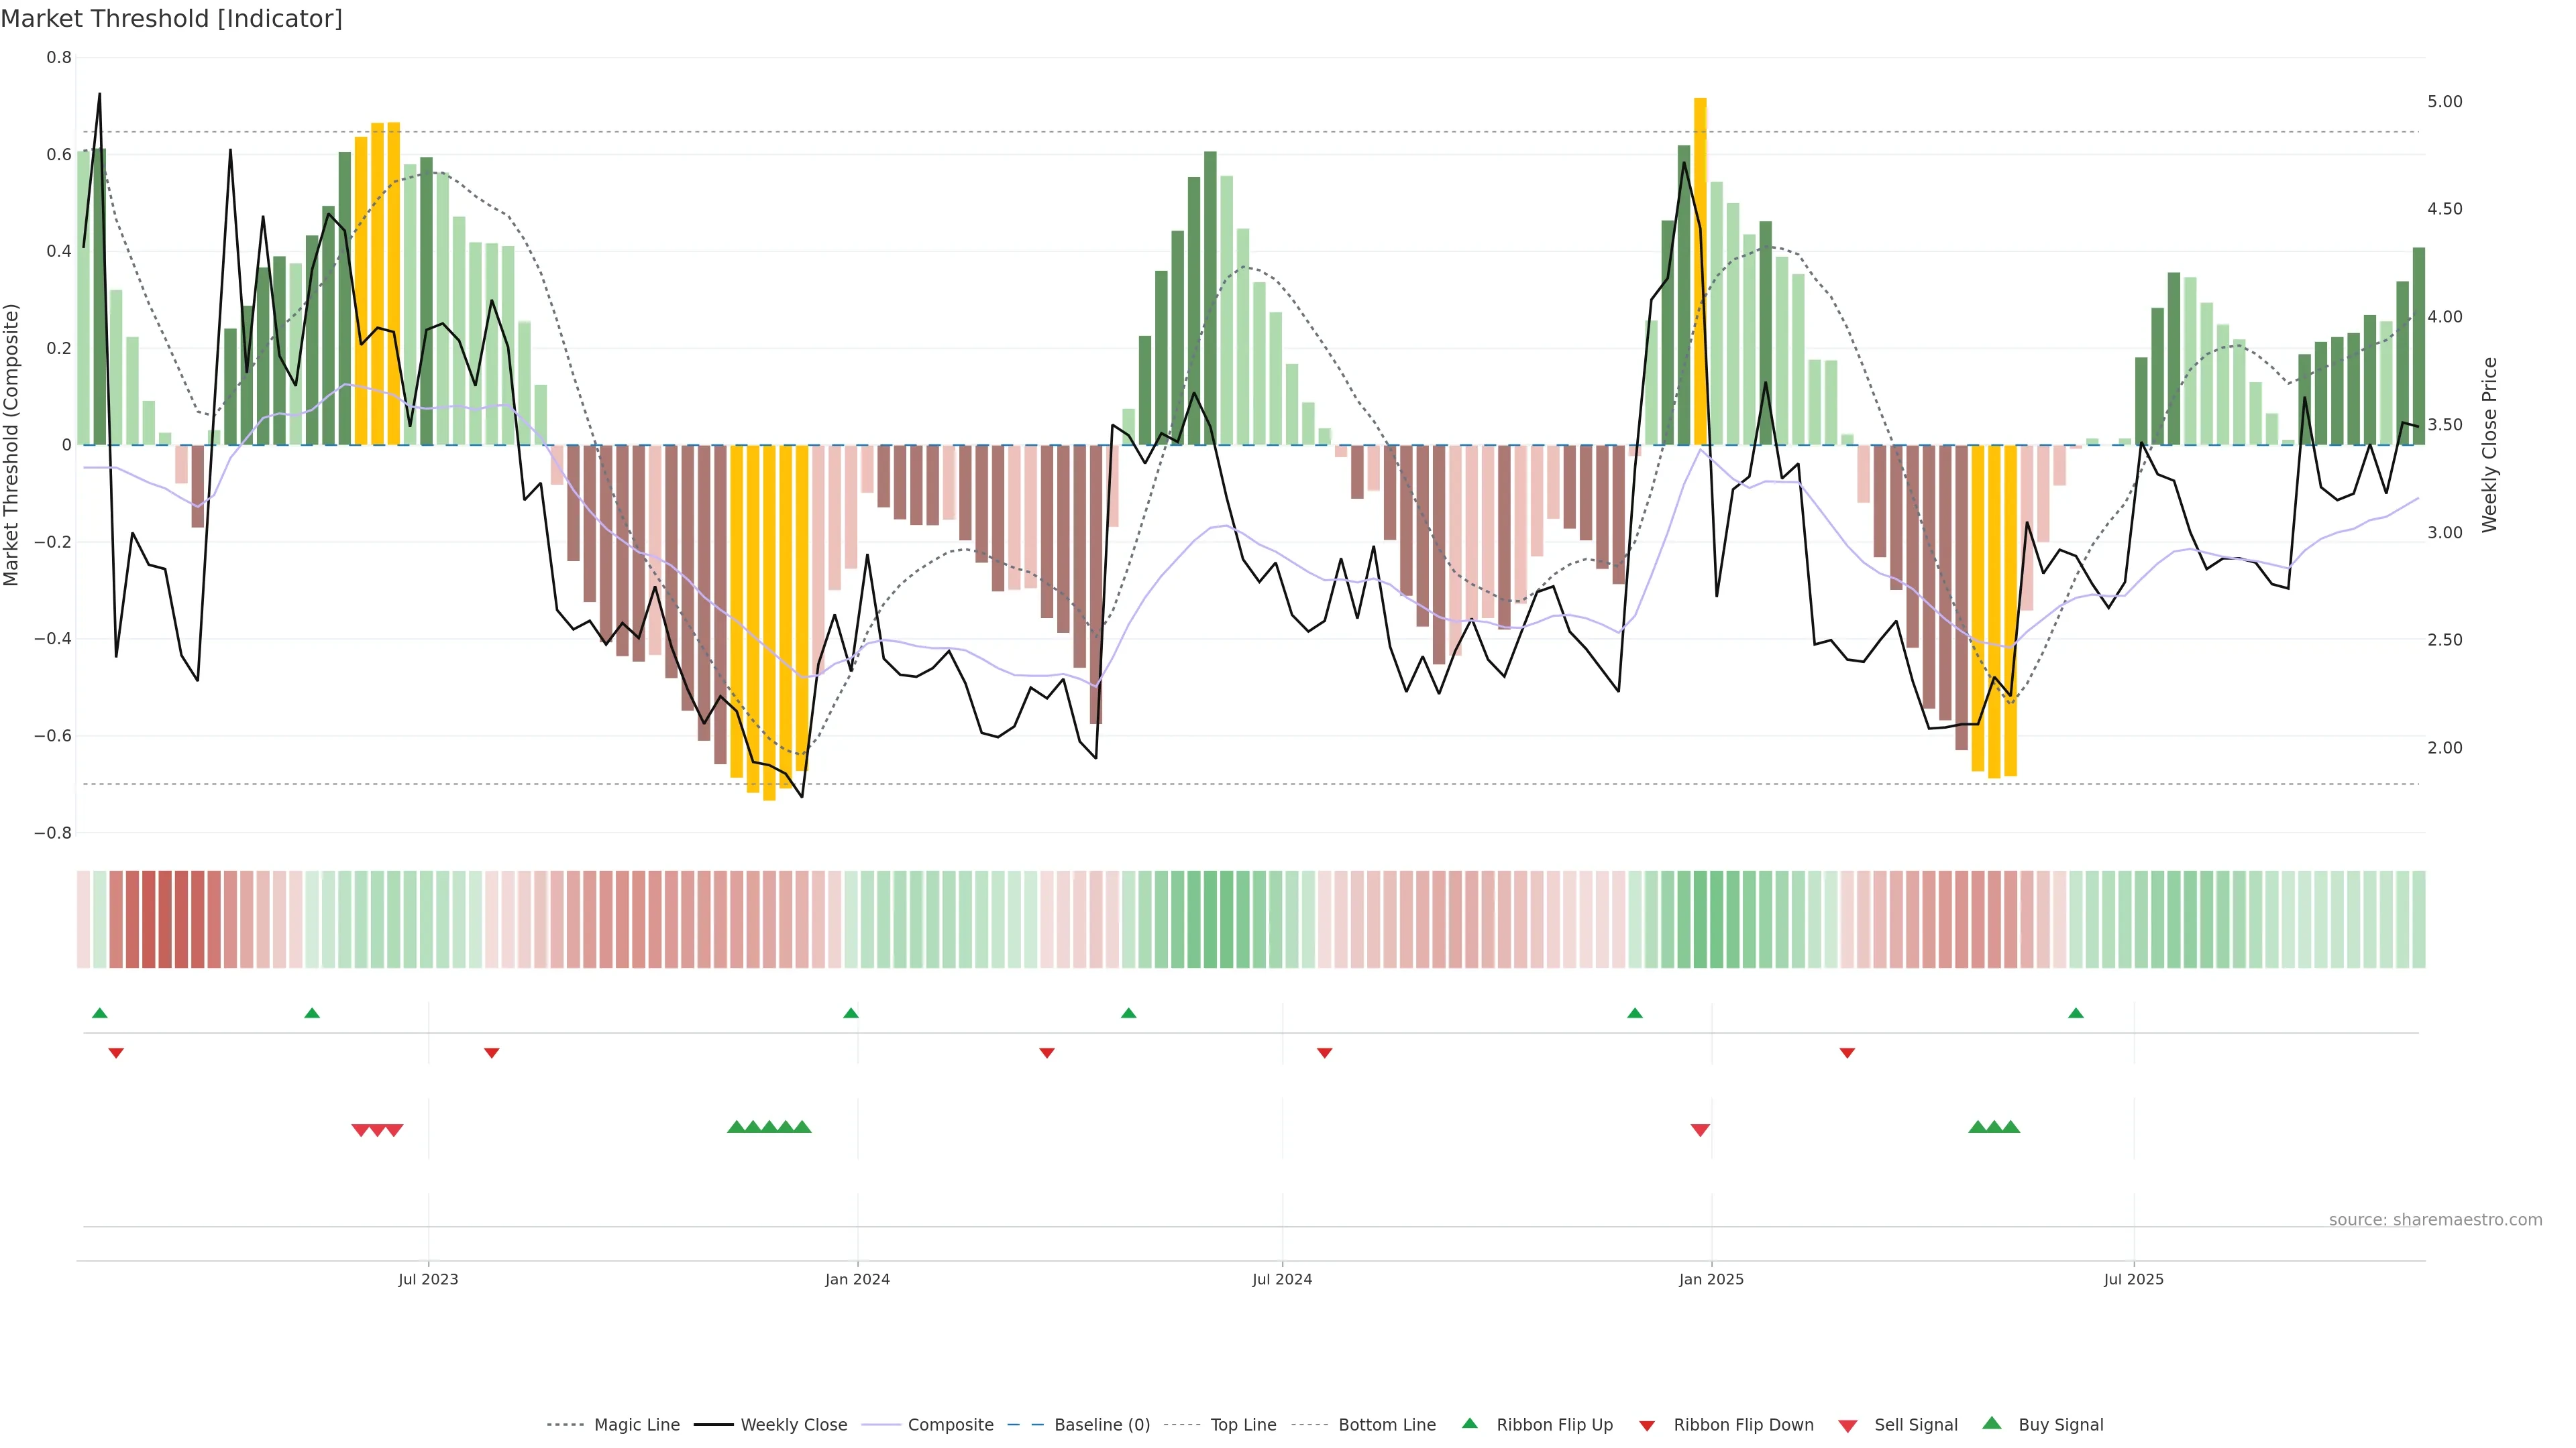The width and height of the screenshot is (2576, 1448).
Task: Toggle the Top Line legend entry
Action: pos(1243,1425)
